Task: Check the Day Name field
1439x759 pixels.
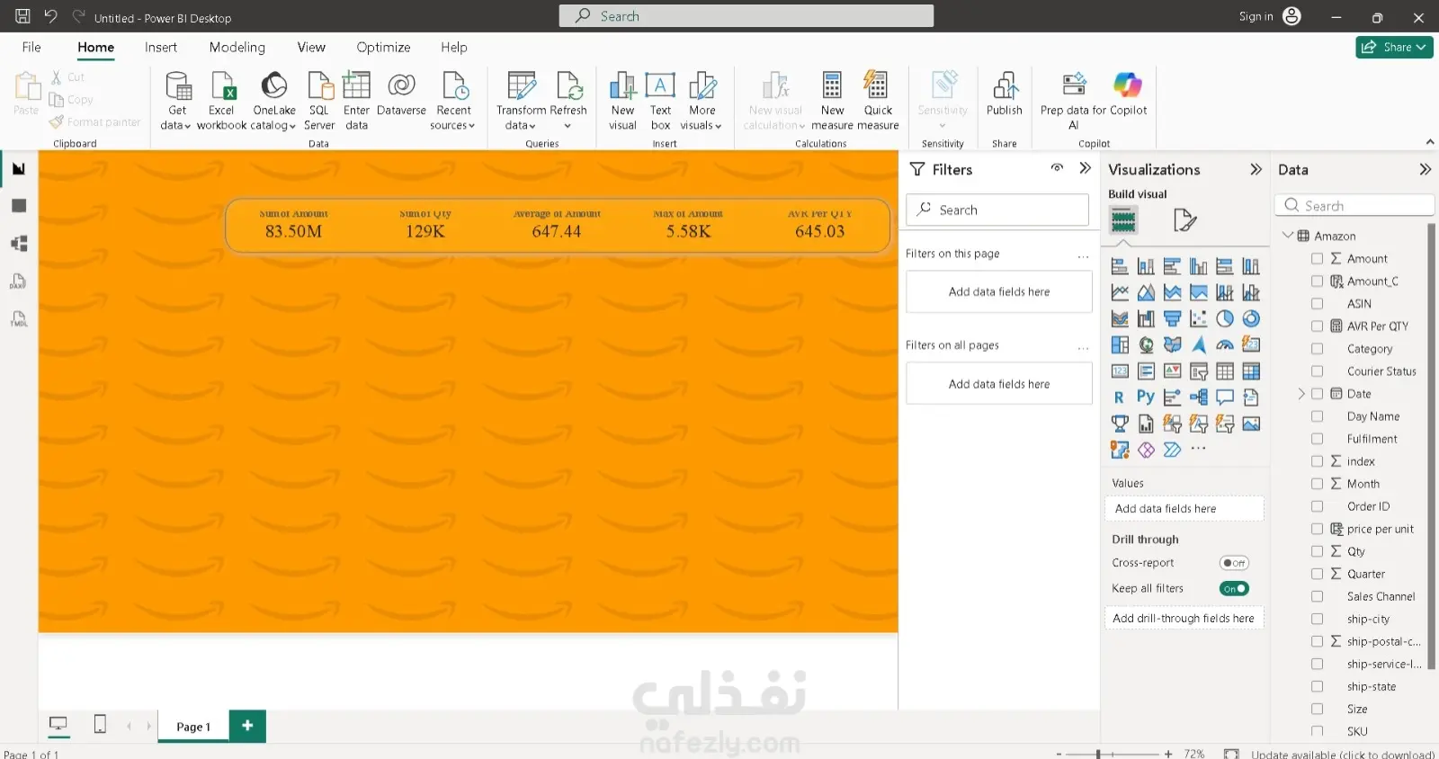Action: [x=1317, y=416]
